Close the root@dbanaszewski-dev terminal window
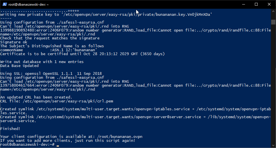 click(269, 5)
